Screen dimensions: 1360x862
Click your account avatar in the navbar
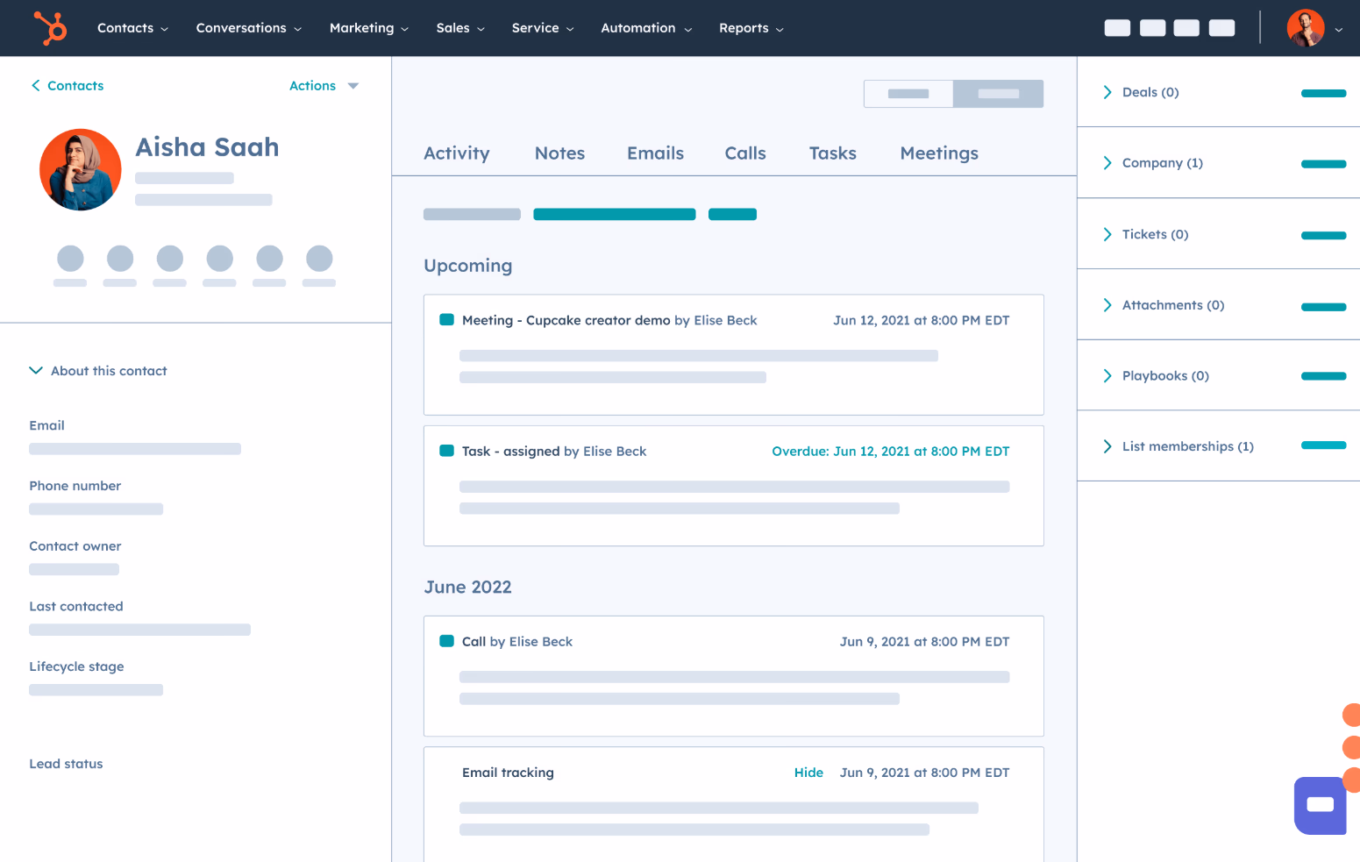[1304, 27]
